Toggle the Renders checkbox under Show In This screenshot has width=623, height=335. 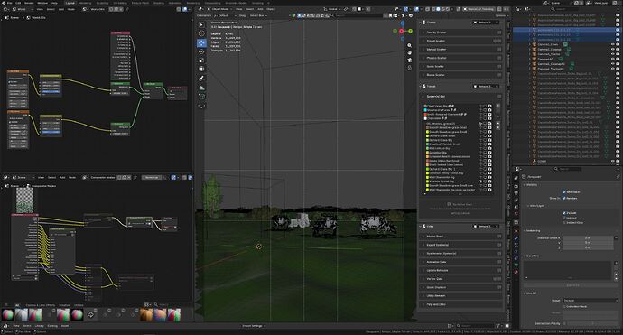564,198
